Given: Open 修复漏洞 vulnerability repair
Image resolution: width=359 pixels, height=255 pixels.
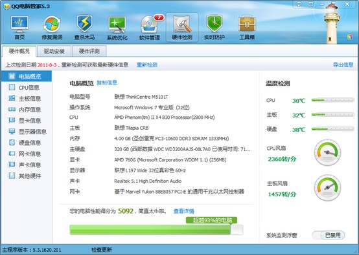Looking at the screenshot, I should click(x=52, y=27).
